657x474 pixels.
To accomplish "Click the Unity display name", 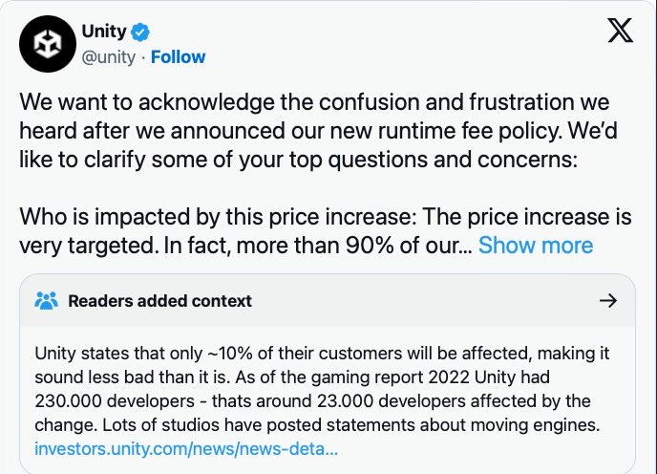I will 104,32.
